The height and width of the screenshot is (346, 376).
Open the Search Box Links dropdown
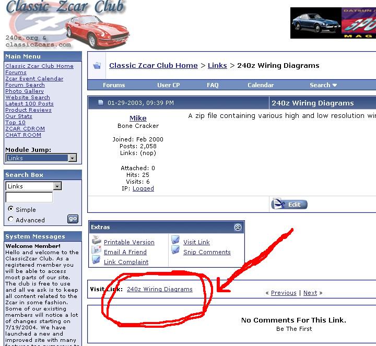(x=33, y=186)
